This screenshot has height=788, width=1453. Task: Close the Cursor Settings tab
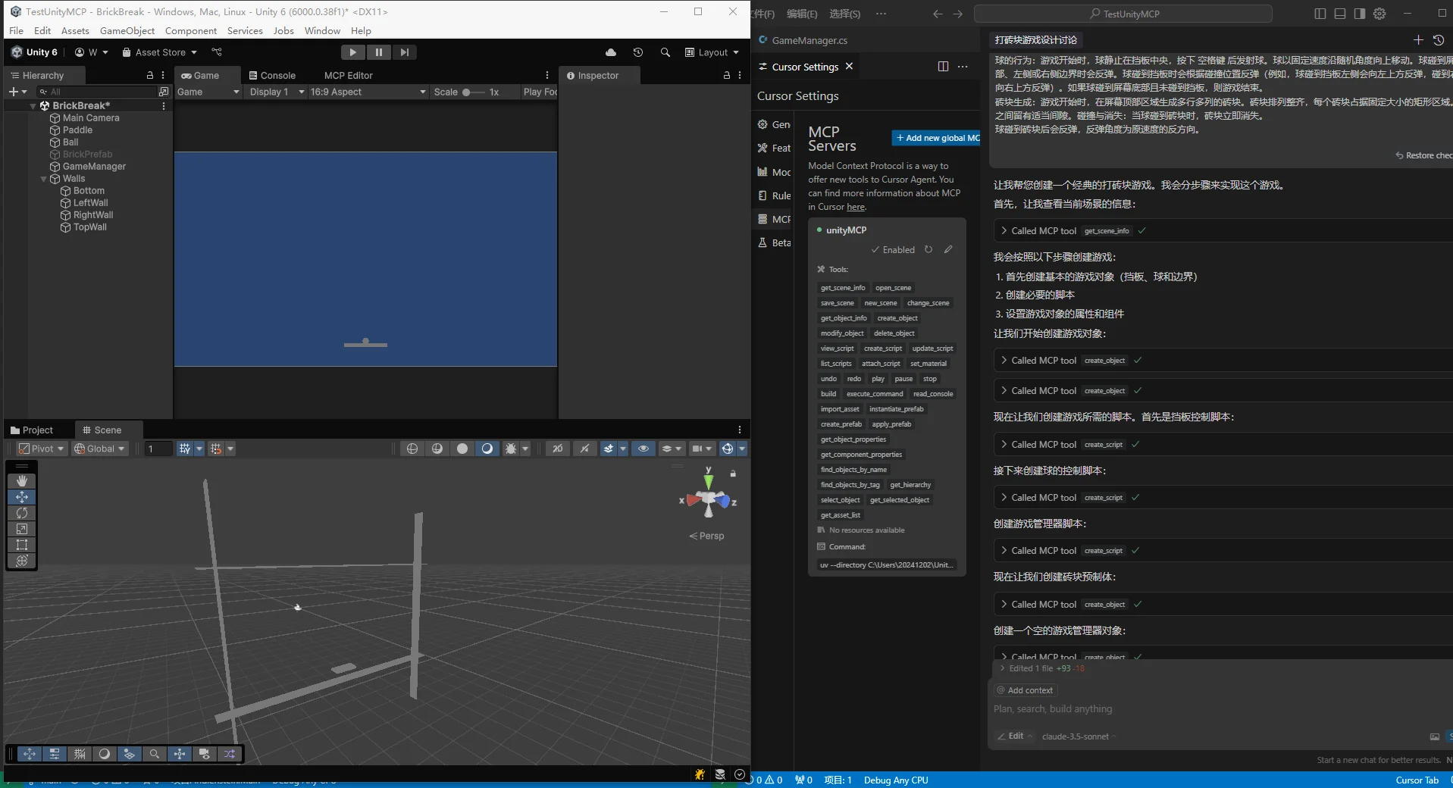coord(849,66)
